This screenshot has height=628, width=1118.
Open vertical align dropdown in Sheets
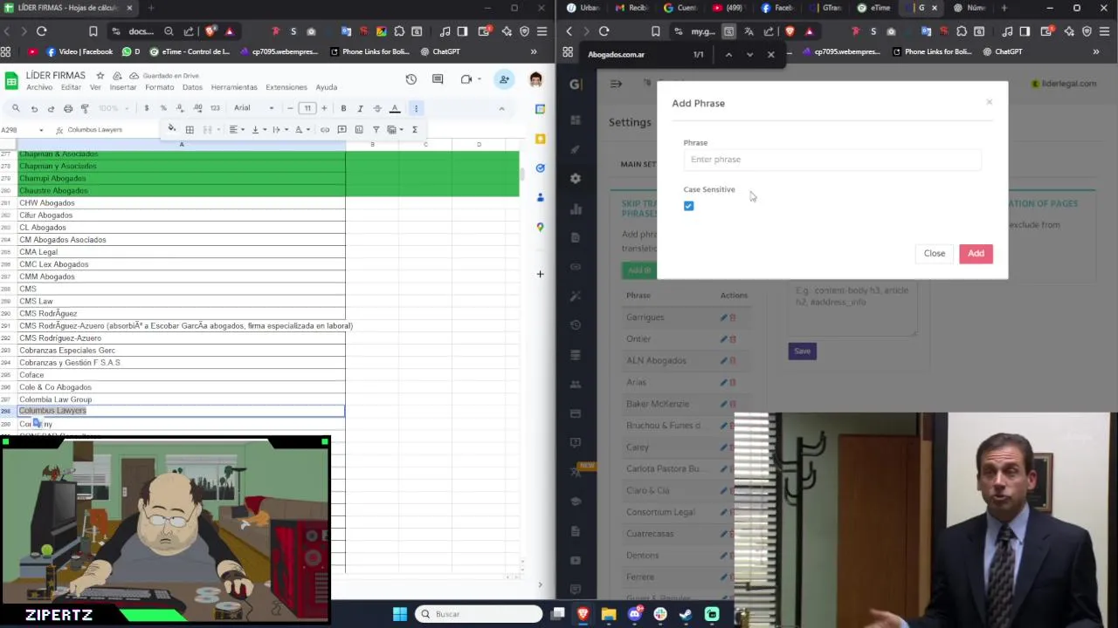[x=258, y=129]
